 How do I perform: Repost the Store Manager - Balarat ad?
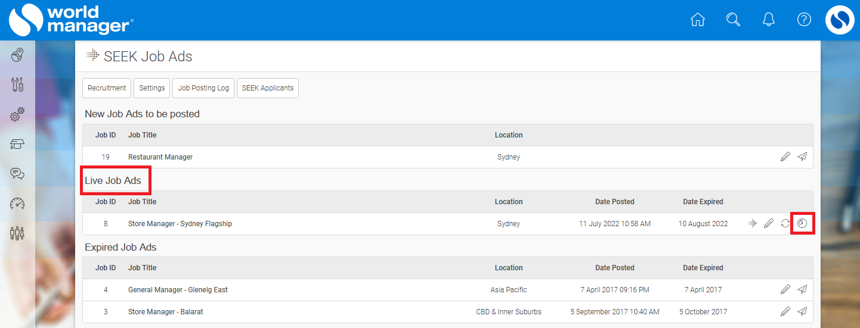(x=802, y=311)
